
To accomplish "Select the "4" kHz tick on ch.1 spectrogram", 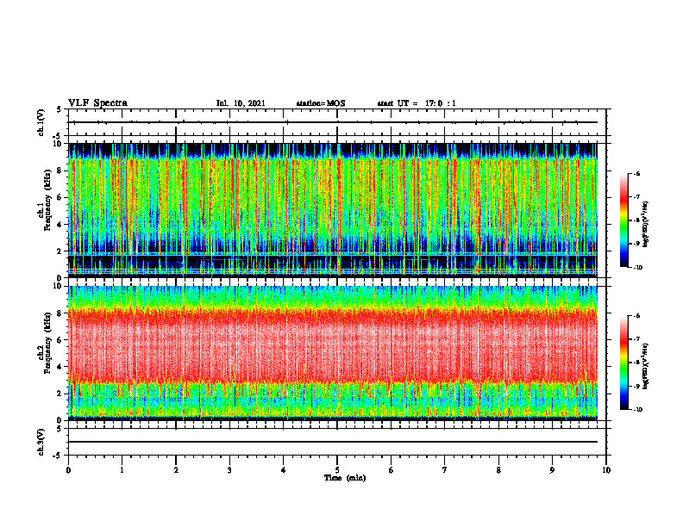I will pyautogui.click(x=60, y=225).
